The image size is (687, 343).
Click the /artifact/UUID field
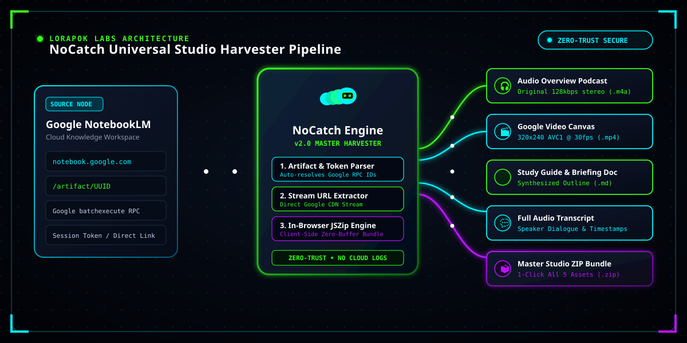(106, 186)
